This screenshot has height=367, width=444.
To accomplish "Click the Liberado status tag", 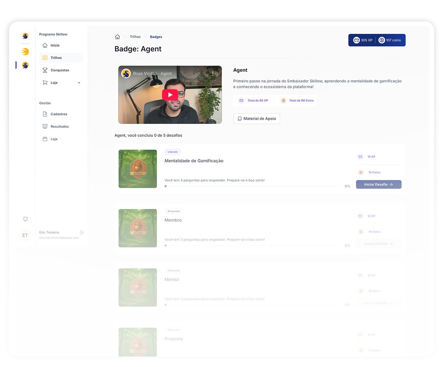I will click(172, 152).
